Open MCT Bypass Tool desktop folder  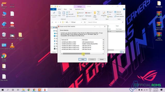(x=20, y=37)
